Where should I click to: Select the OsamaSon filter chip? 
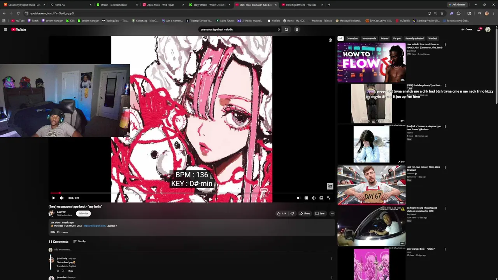[352, 38]
